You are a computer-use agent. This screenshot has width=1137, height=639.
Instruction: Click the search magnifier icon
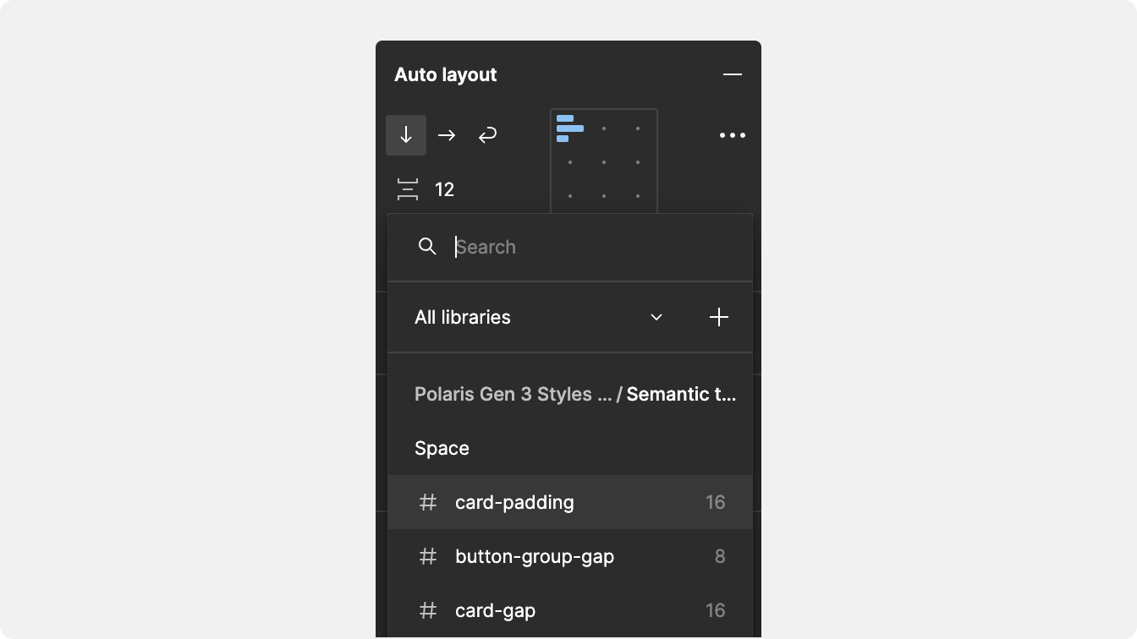(x=427, y=247)
